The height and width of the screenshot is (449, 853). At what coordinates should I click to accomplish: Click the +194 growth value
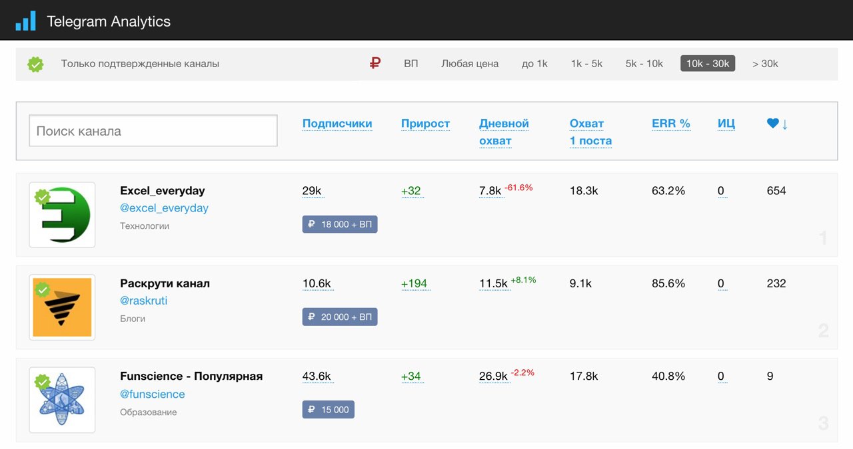point(415,283)
